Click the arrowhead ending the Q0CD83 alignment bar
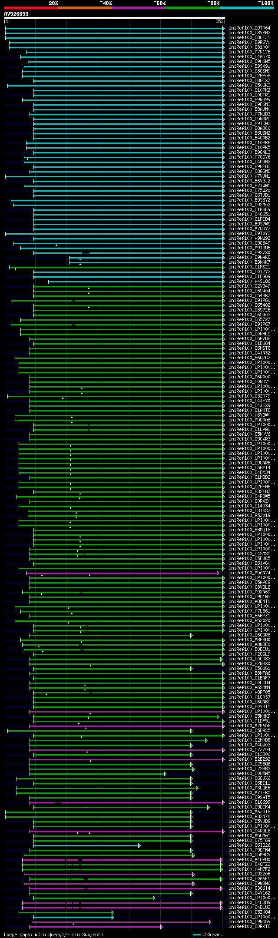Image resolution: width=278 pixels, height=938 pixels. pyautogui.click(x=222, y=659)
